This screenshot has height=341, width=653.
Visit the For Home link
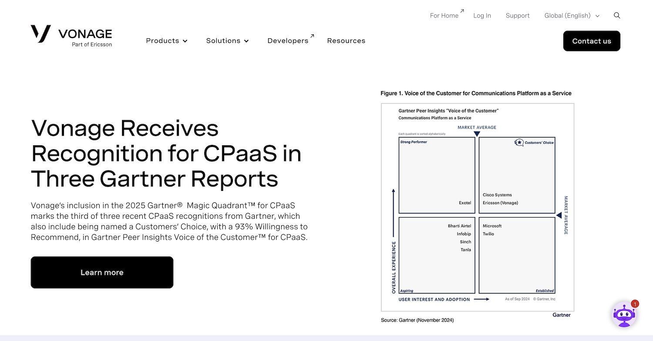(444, 16)
